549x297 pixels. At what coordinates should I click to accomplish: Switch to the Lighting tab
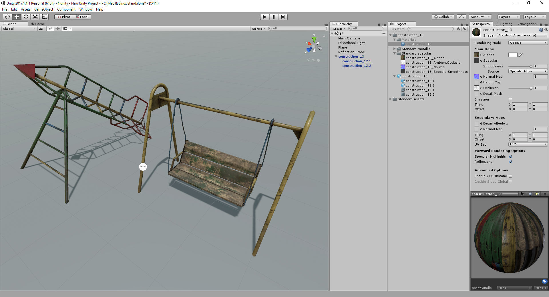click(504, 24)
